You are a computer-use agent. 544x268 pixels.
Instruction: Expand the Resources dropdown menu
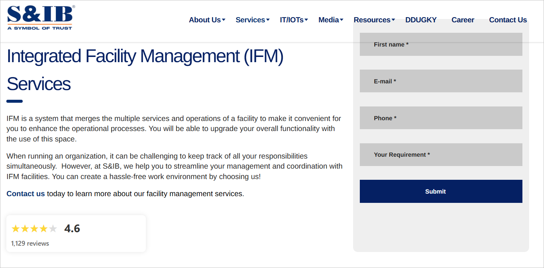coord(374,20)
